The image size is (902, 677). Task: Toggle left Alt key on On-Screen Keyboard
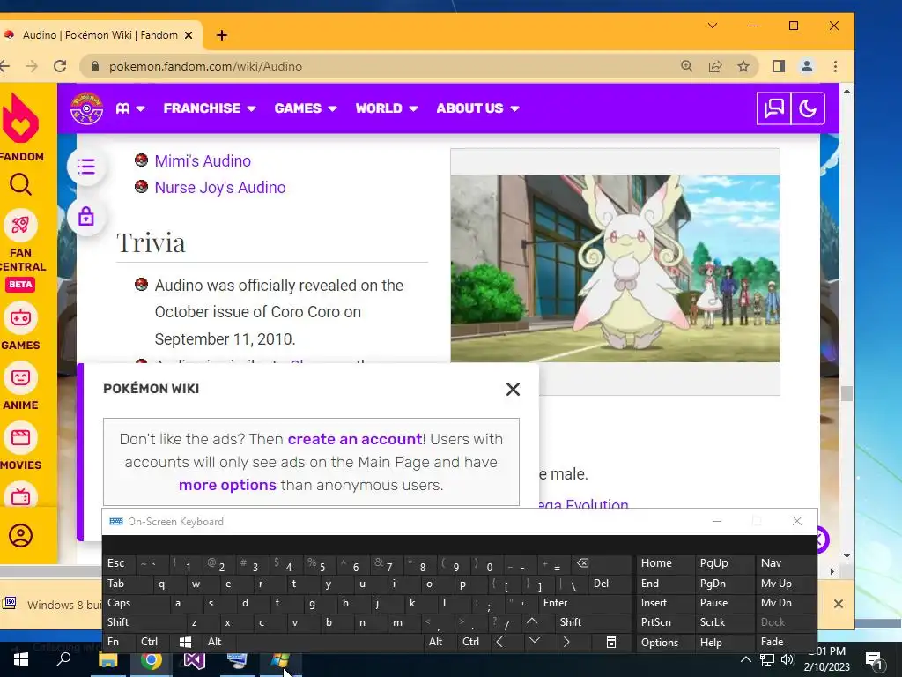click(218, 642)
